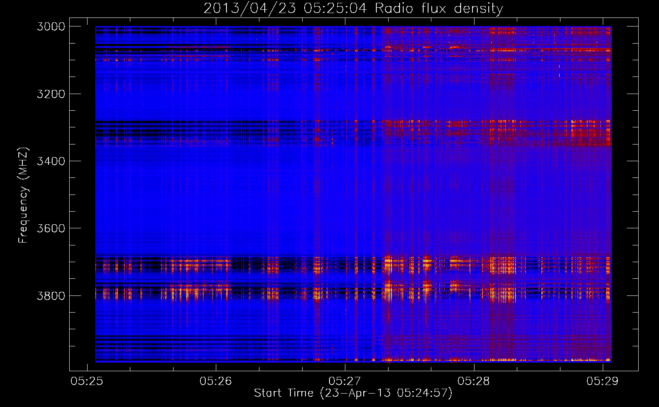The height and width of the screenshot is (407, 659).
Task: Select the 3800 frequency tick label
Action: 51,295
